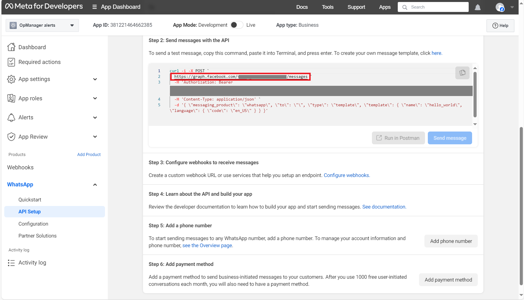Viewport: 524px width, 300px height.
Task: Click the notifications bell icon
Action: [x=478, y=7]
